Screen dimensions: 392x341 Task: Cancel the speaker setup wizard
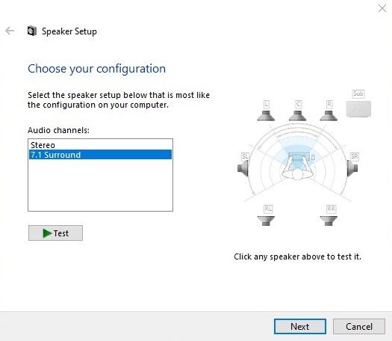pyautogui.click(x=359, y=326)
